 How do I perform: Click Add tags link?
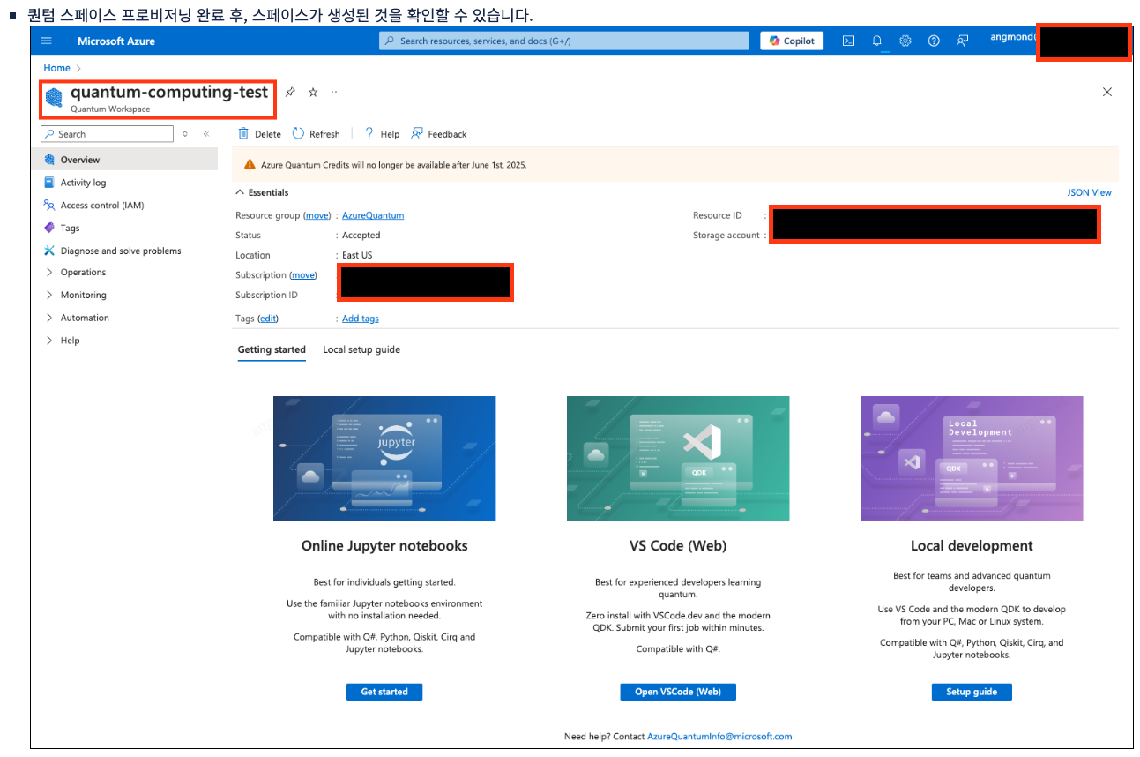(x=361, y=319)
